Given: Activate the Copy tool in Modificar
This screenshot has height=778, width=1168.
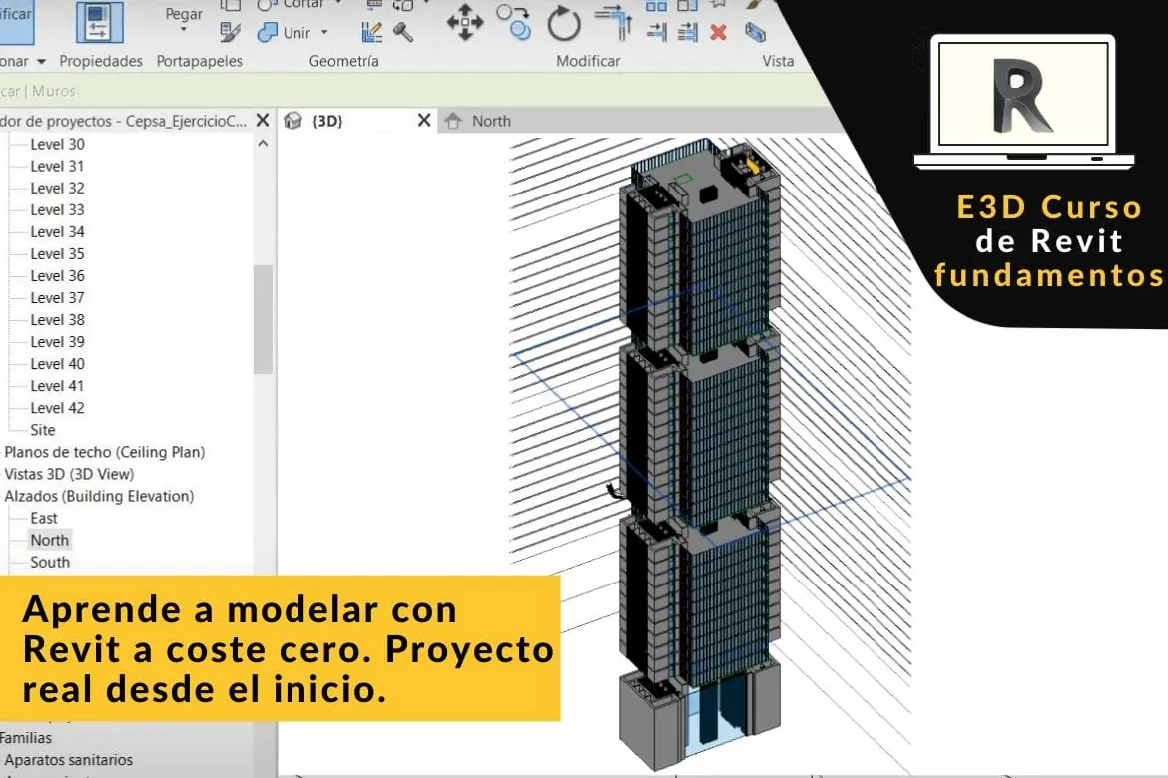Looking at the screenshot, I should click(515, 22).
